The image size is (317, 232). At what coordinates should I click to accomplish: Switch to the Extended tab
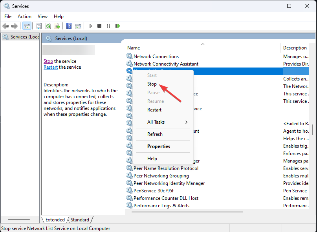tap(55, 220)
